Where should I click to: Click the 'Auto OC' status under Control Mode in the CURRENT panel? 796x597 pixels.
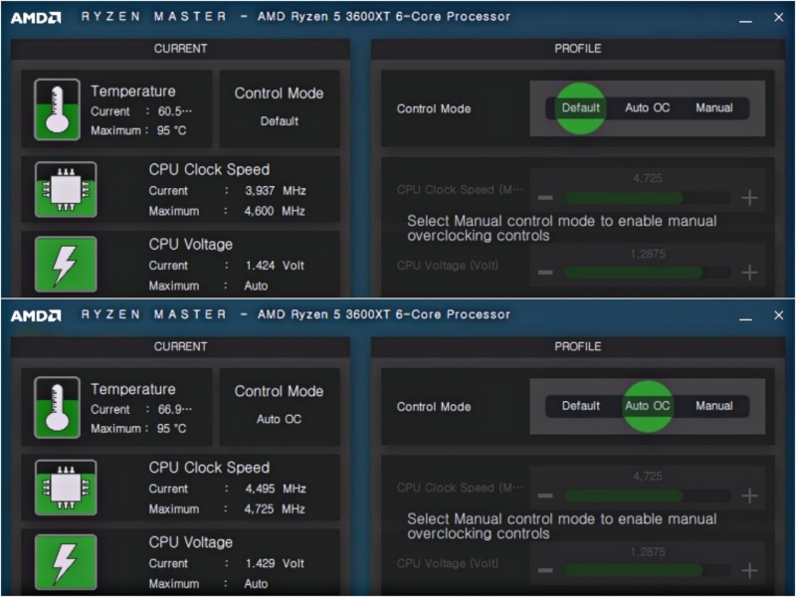(x=279, y=419)
